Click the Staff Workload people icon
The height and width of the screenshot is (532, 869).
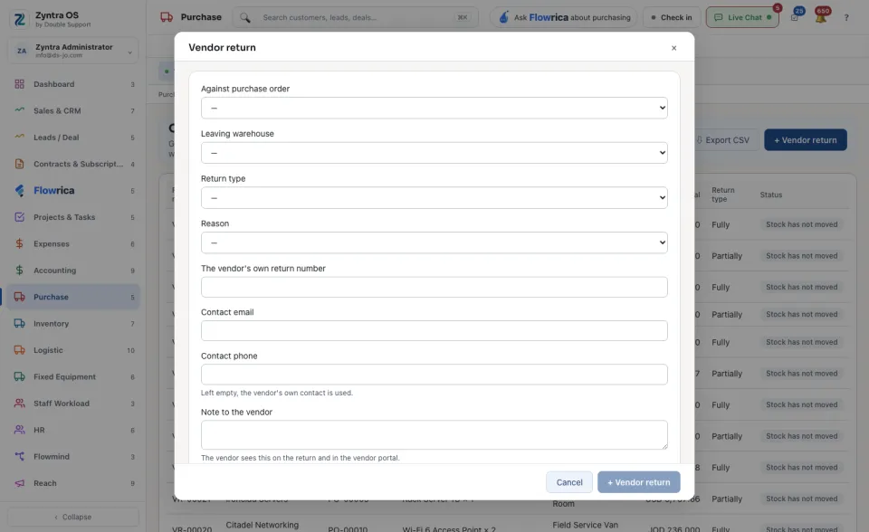(x=19, y=403)
